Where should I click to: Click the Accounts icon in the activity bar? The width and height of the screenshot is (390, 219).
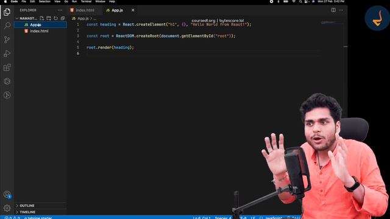point(7,195)
